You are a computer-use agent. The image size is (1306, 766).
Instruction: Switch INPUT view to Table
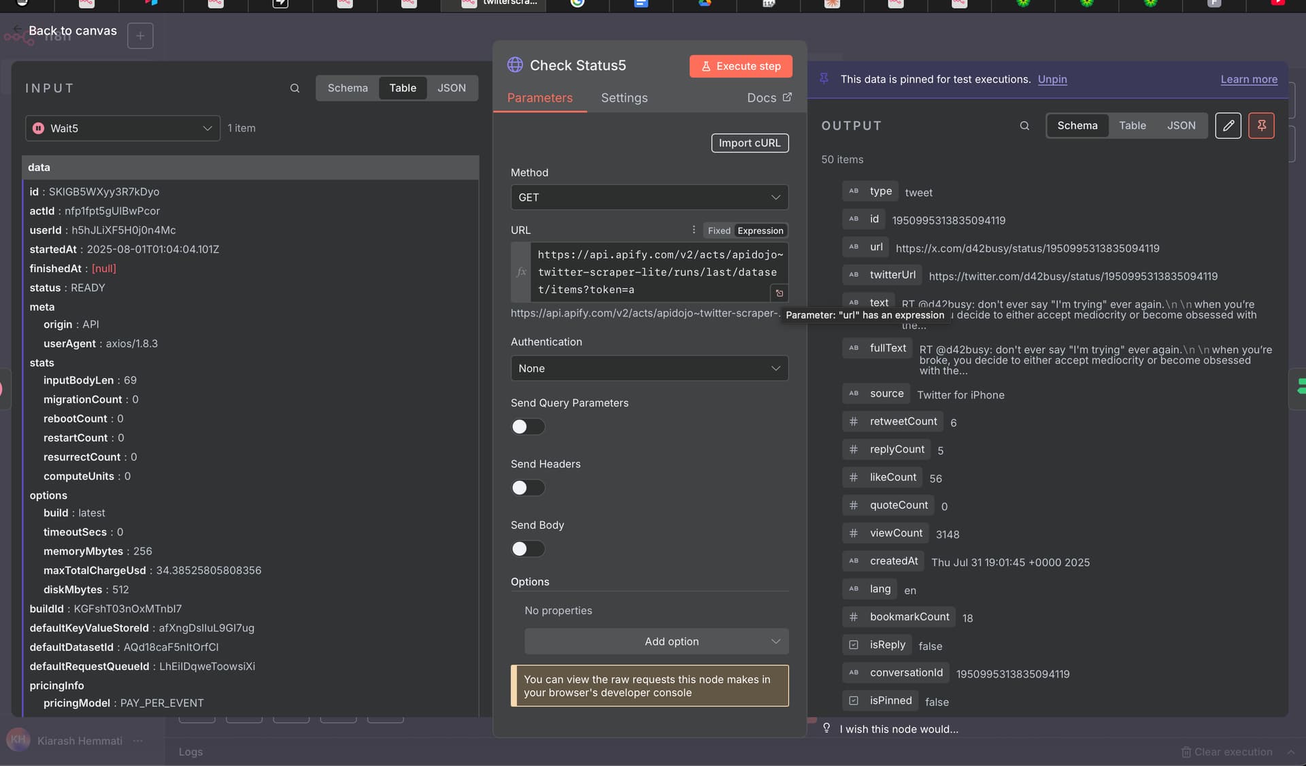pos(403,88)
